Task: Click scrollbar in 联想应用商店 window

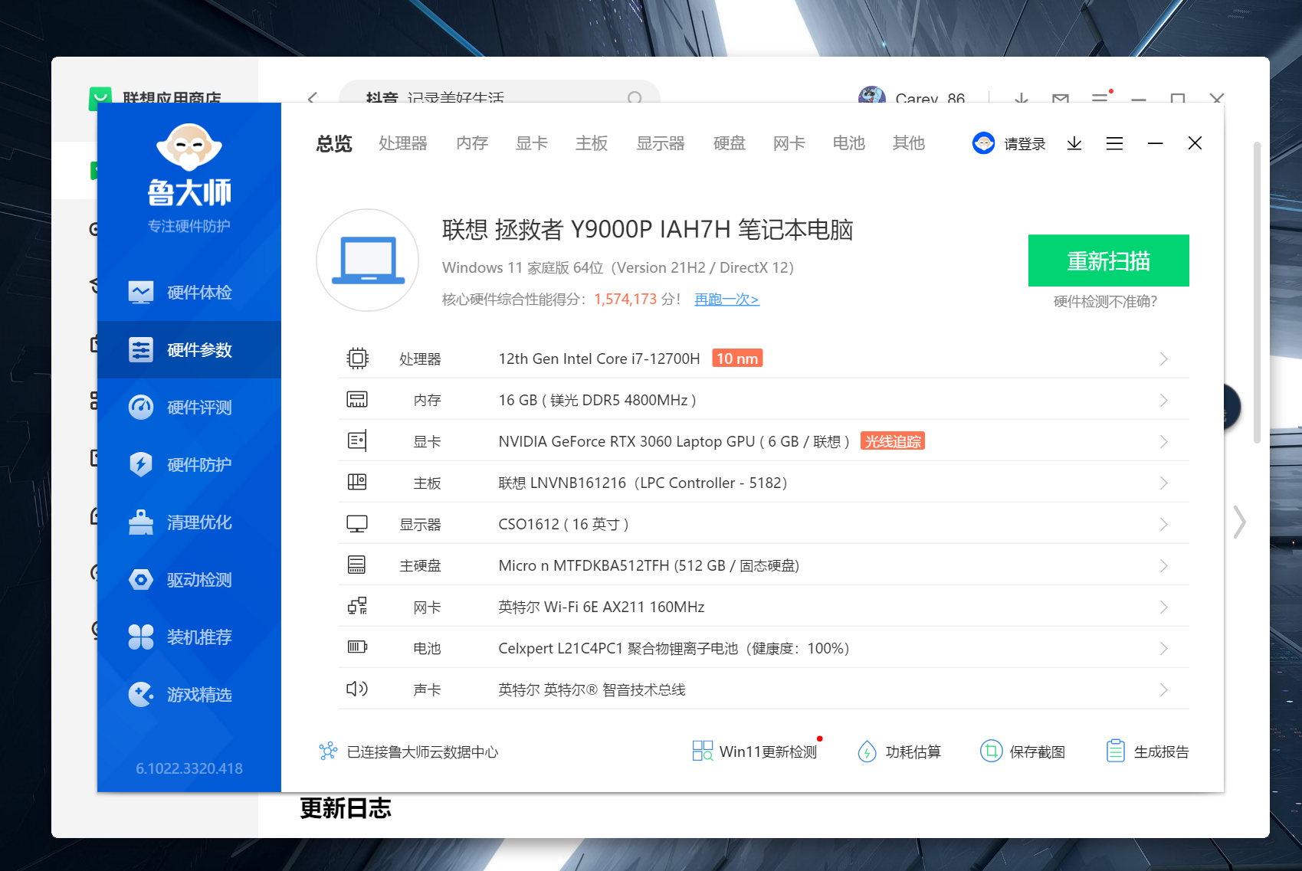Action: pos(1257,293)
